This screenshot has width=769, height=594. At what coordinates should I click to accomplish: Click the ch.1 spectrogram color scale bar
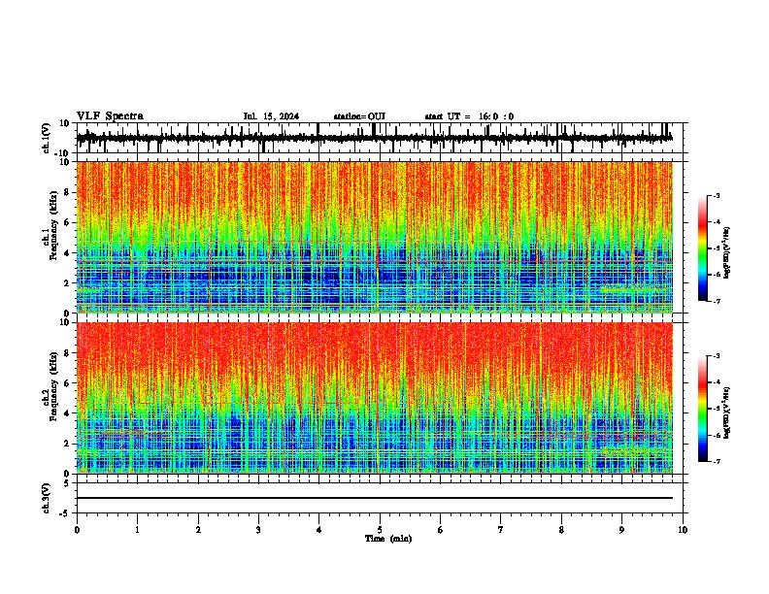tap(702, 248)
